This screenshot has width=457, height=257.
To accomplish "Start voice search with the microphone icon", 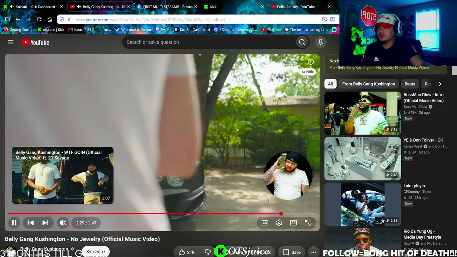I will click(x=321, y=42).
